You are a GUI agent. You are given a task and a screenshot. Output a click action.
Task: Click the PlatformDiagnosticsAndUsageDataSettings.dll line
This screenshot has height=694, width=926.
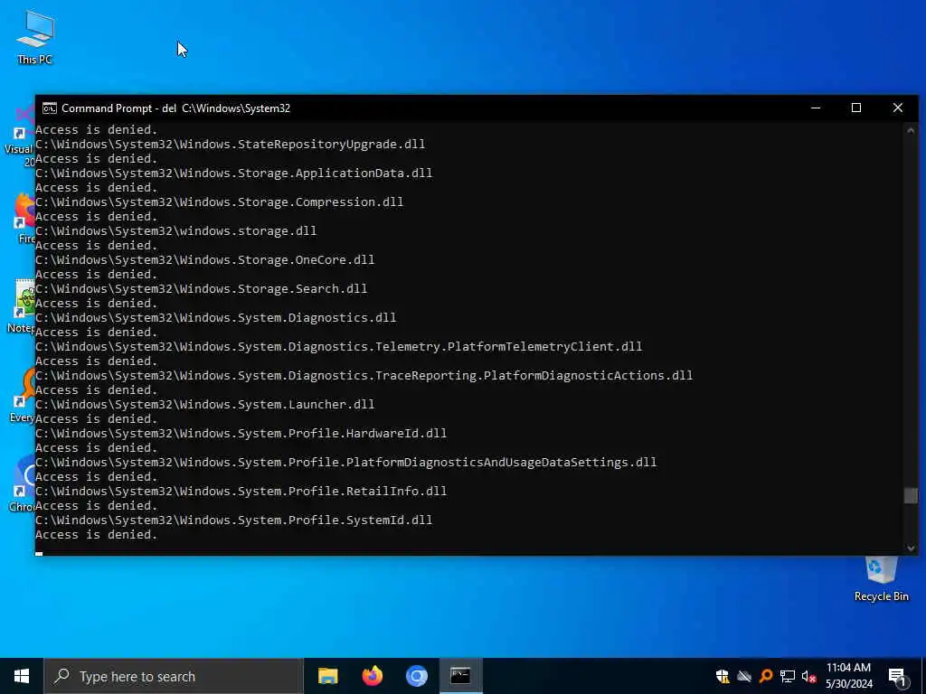click(346, 462)
